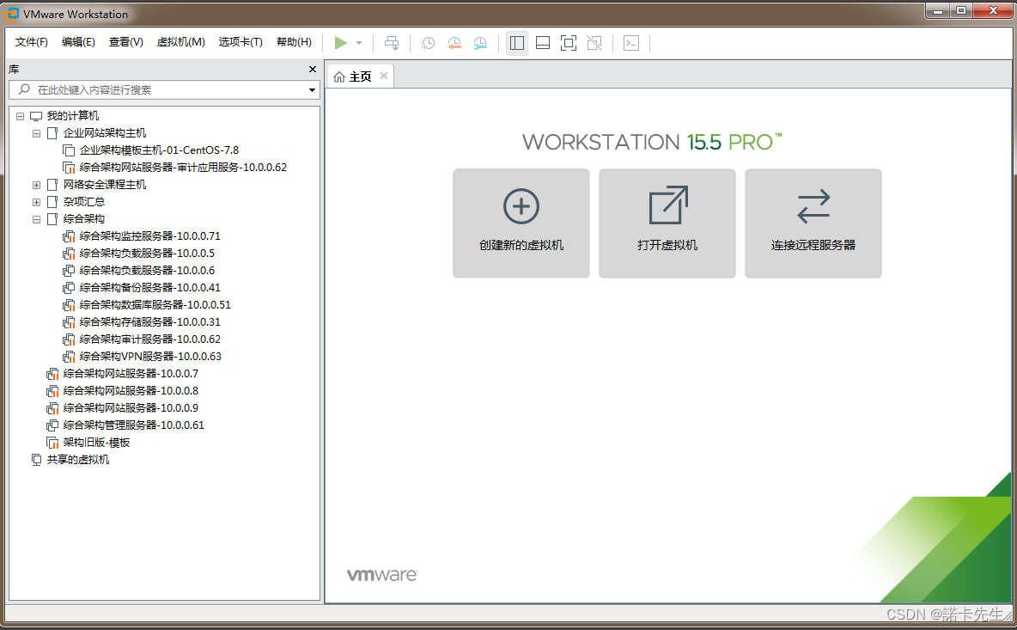Expand the 网络安全课程主机 folder
The height and width of the screenshot is (630, 1017).
[36, 185]
